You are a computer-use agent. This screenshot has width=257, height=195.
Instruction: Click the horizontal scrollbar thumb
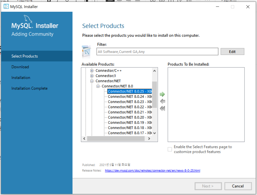116,139
